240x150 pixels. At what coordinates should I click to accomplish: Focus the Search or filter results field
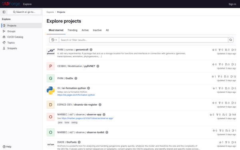(x=144, y=40)
